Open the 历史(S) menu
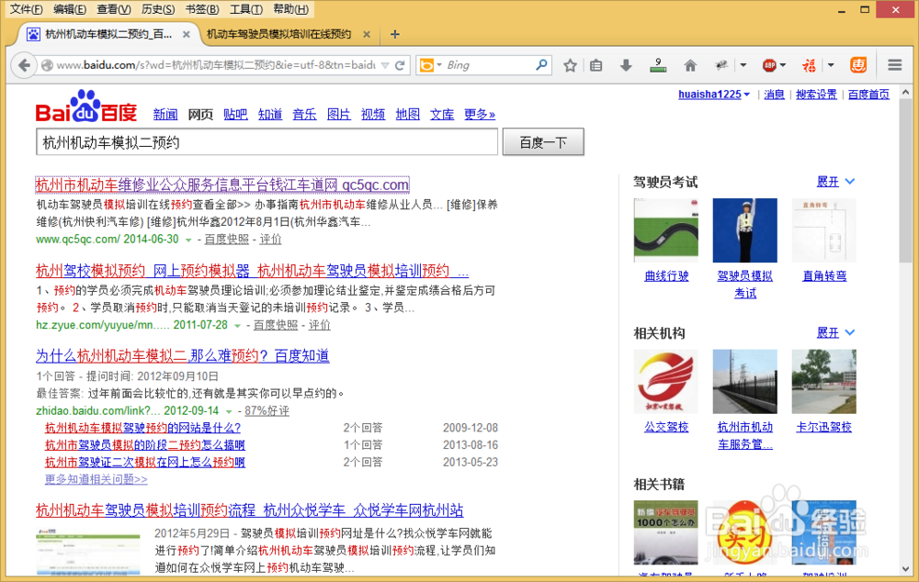The height and width of the screenshot is (582, 919). click(158, 9)
